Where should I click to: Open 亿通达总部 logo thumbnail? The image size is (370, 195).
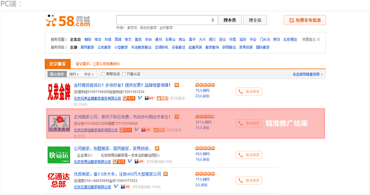59,180
